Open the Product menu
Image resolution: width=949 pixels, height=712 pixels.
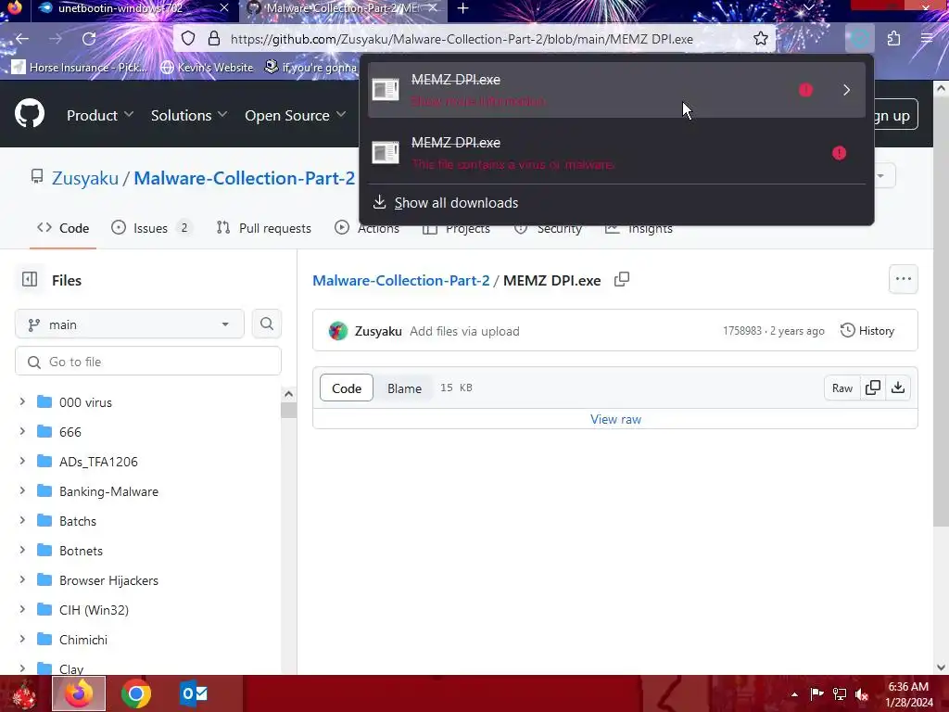[x=100, y=115]
